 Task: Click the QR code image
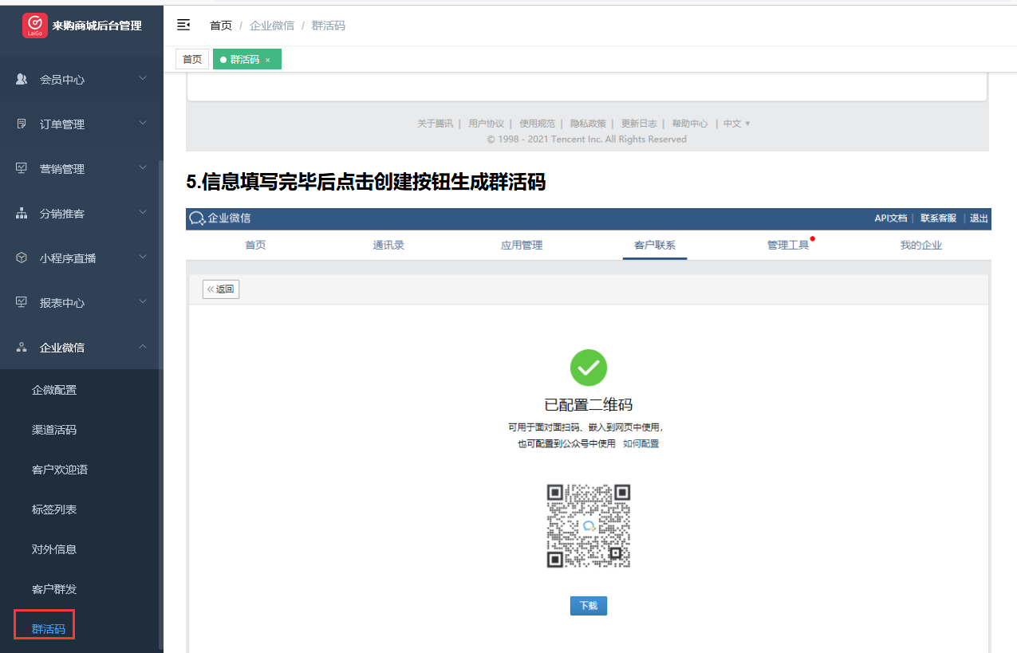(589, 525)
